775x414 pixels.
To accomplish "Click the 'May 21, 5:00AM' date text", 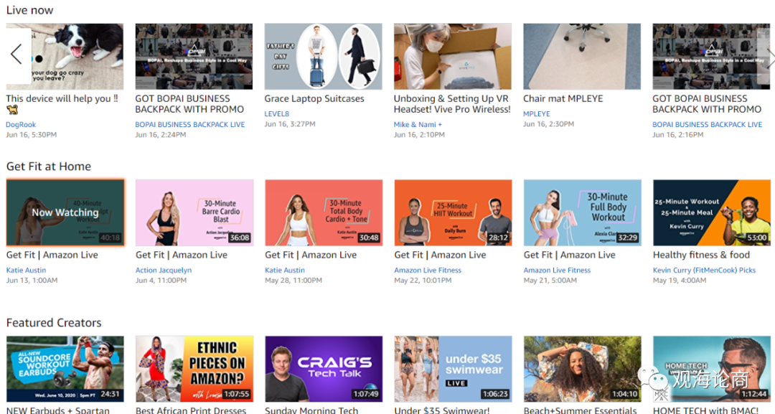I will (550, 281).
